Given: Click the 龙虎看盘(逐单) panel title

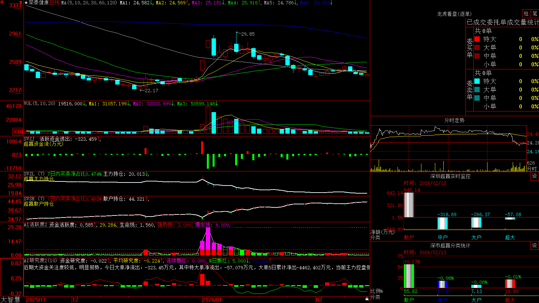Looking at the screenshot, I should coord(454,14).
